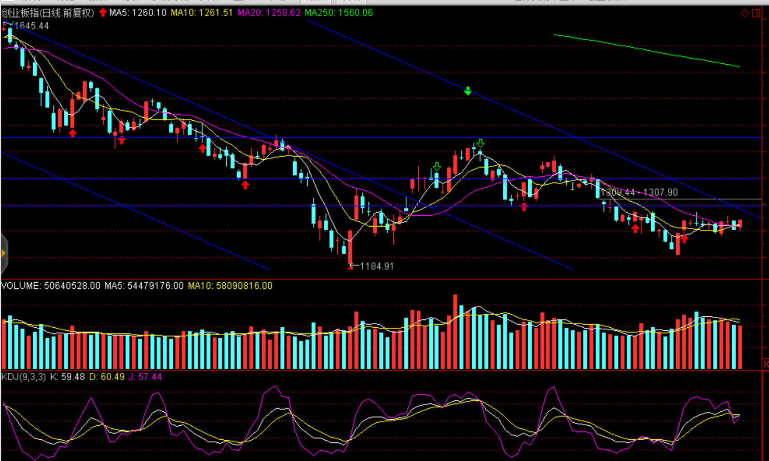Click the red triangle at the 1184.91 low
The height and width of the screenshot is (461, 769).
click(350, 267)
